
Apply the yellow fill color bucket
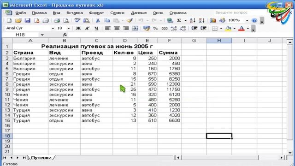click(228, 29)
